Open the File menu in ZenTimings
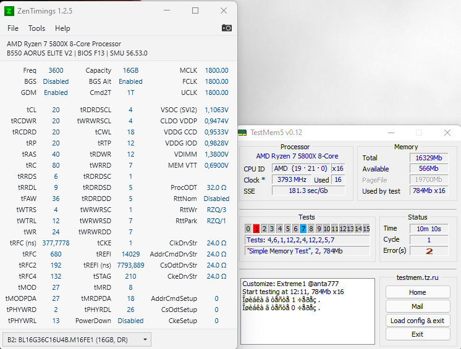461x349 pixels. point(12,28)
